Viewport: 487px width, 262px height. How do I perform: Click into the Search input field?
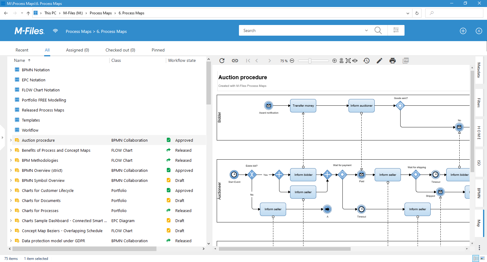301,30
